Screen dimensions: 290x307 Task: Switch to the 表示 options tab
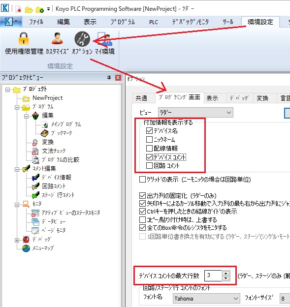pyautogui.click(x=212, y=98)
